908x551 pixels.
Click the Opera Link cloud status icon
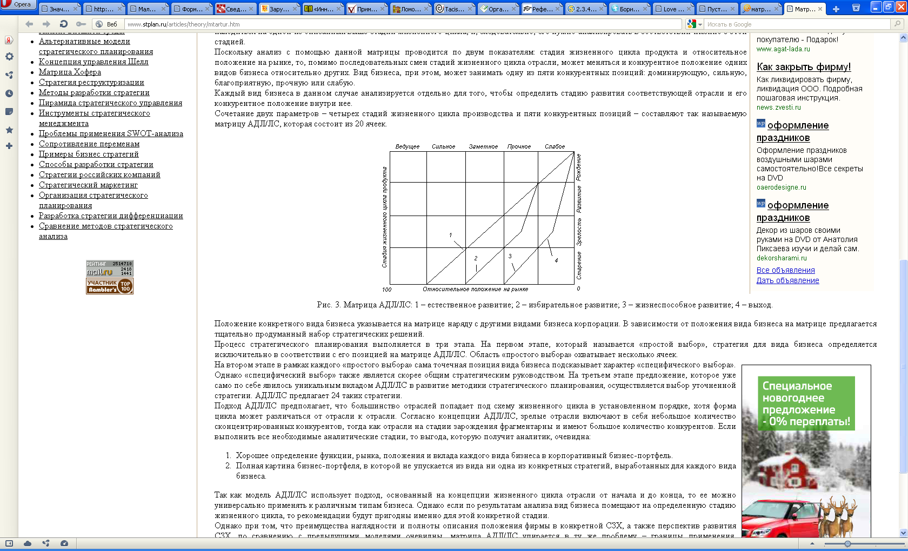(x=28, y=543)
